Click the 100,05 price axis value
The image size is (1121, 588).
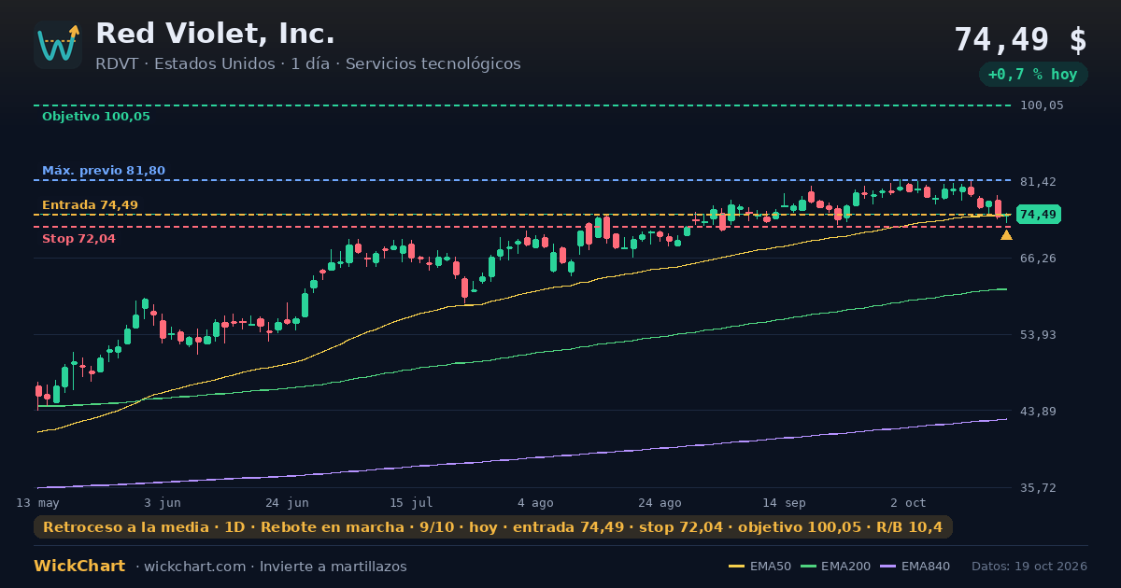[1042, 105]
